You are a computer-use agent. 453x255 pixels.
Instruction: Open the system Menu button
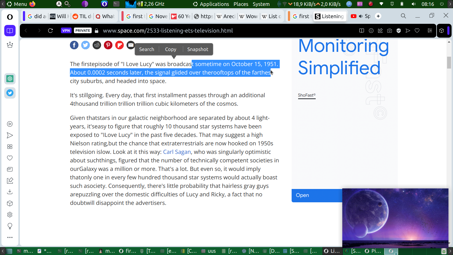[17, 4]
